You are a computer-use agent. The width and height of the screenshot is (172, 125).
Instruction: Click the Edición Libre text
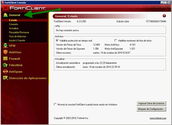pos(123,21)
